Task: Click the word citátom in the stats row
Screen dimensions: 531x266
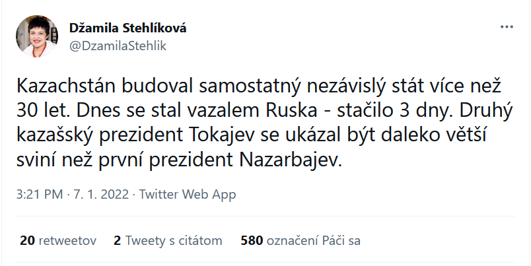Action: tap(201, 241)
